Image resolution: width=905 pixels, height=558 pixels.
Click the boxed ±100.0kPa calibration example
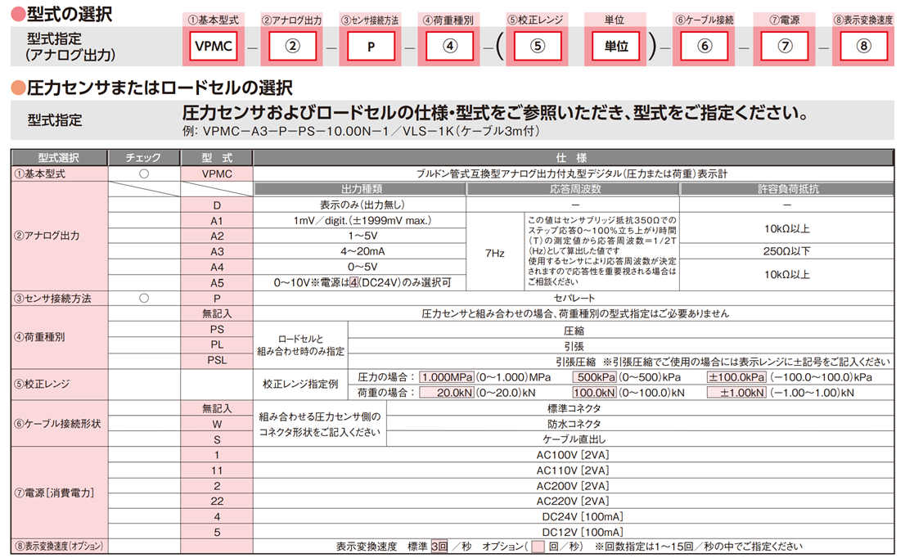(x=736, y=377)
